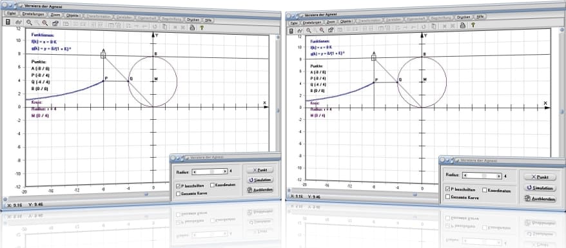Click printer icon in left window toolbar
Viewport: 566px width, 248px height.
click(192, 28)
